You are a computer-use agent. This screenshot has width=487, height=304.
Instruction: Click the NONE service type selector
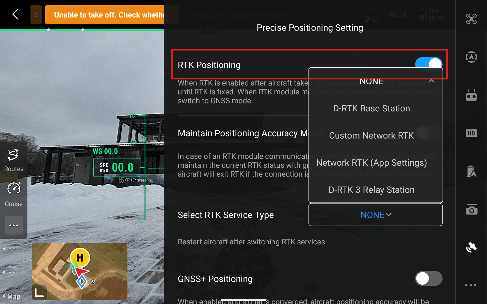coord(375,215)
